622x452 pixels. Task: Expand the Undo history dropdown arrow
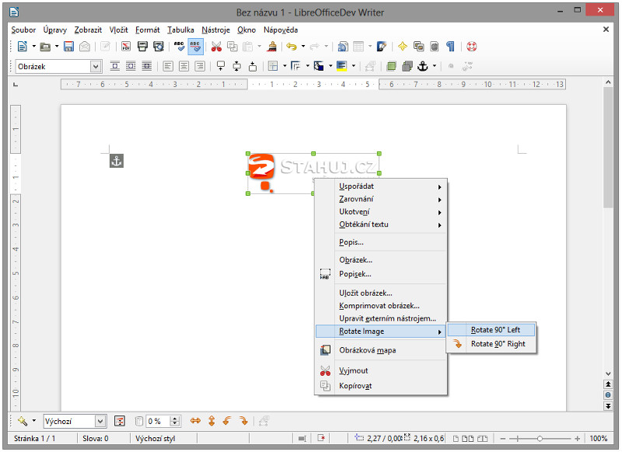pos(303,47)
